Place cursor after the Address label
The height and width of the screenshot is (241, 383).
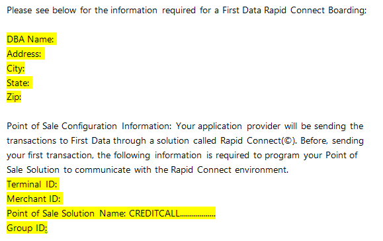(43, 54)
